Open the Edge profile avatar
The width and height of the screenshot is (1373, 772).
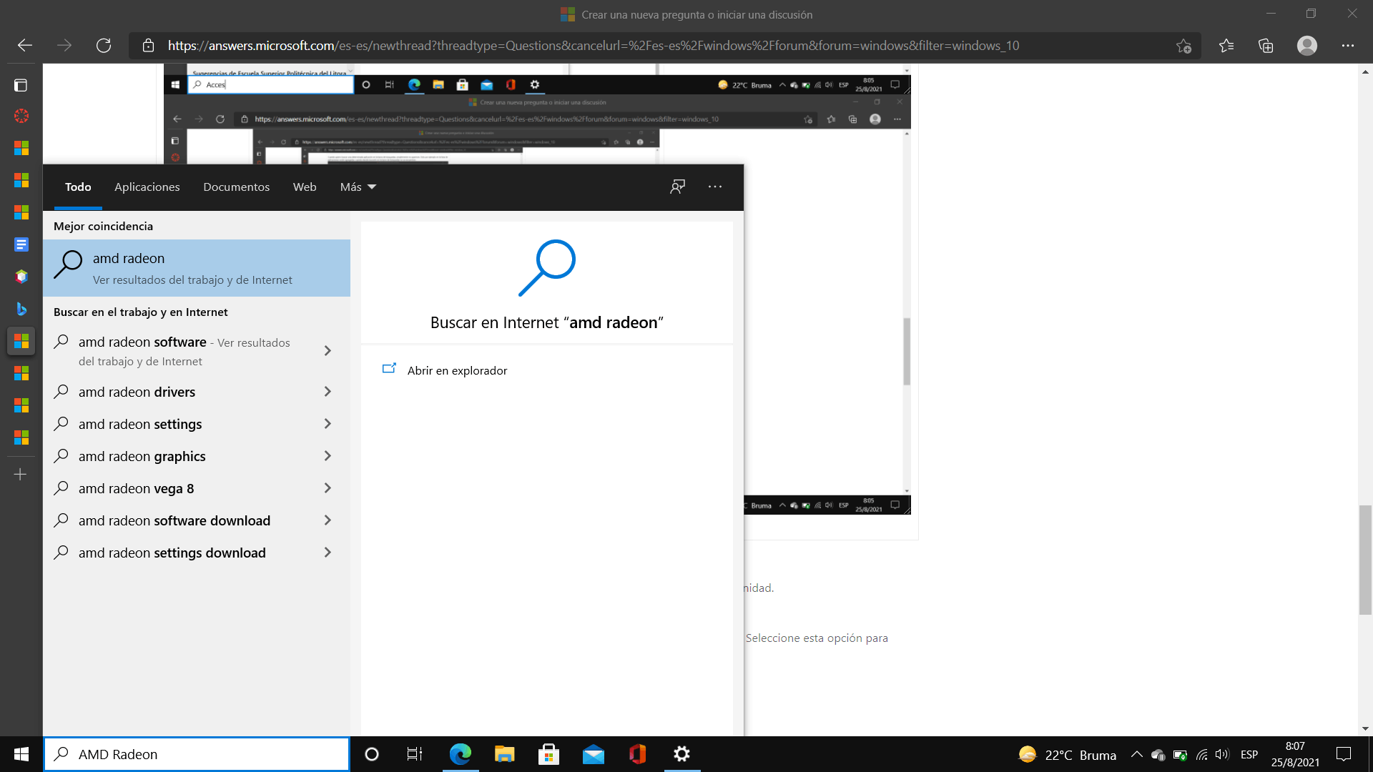click(1306, 46)
